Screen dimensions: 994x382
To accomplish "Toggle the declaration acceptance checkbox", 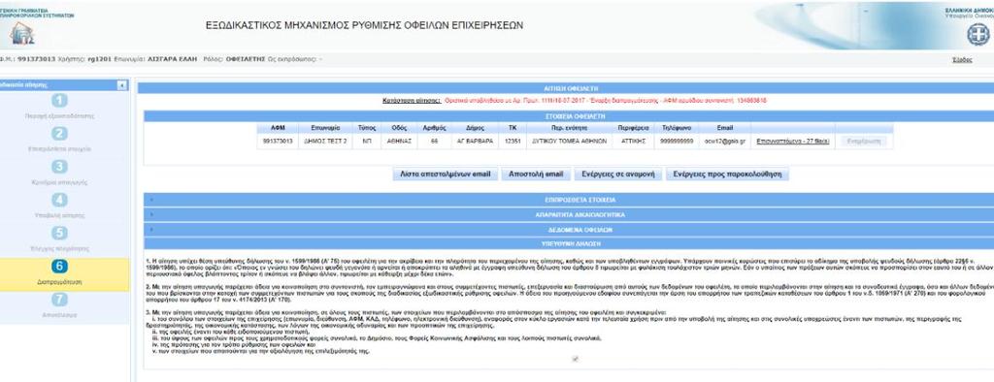I will (575, 359).
